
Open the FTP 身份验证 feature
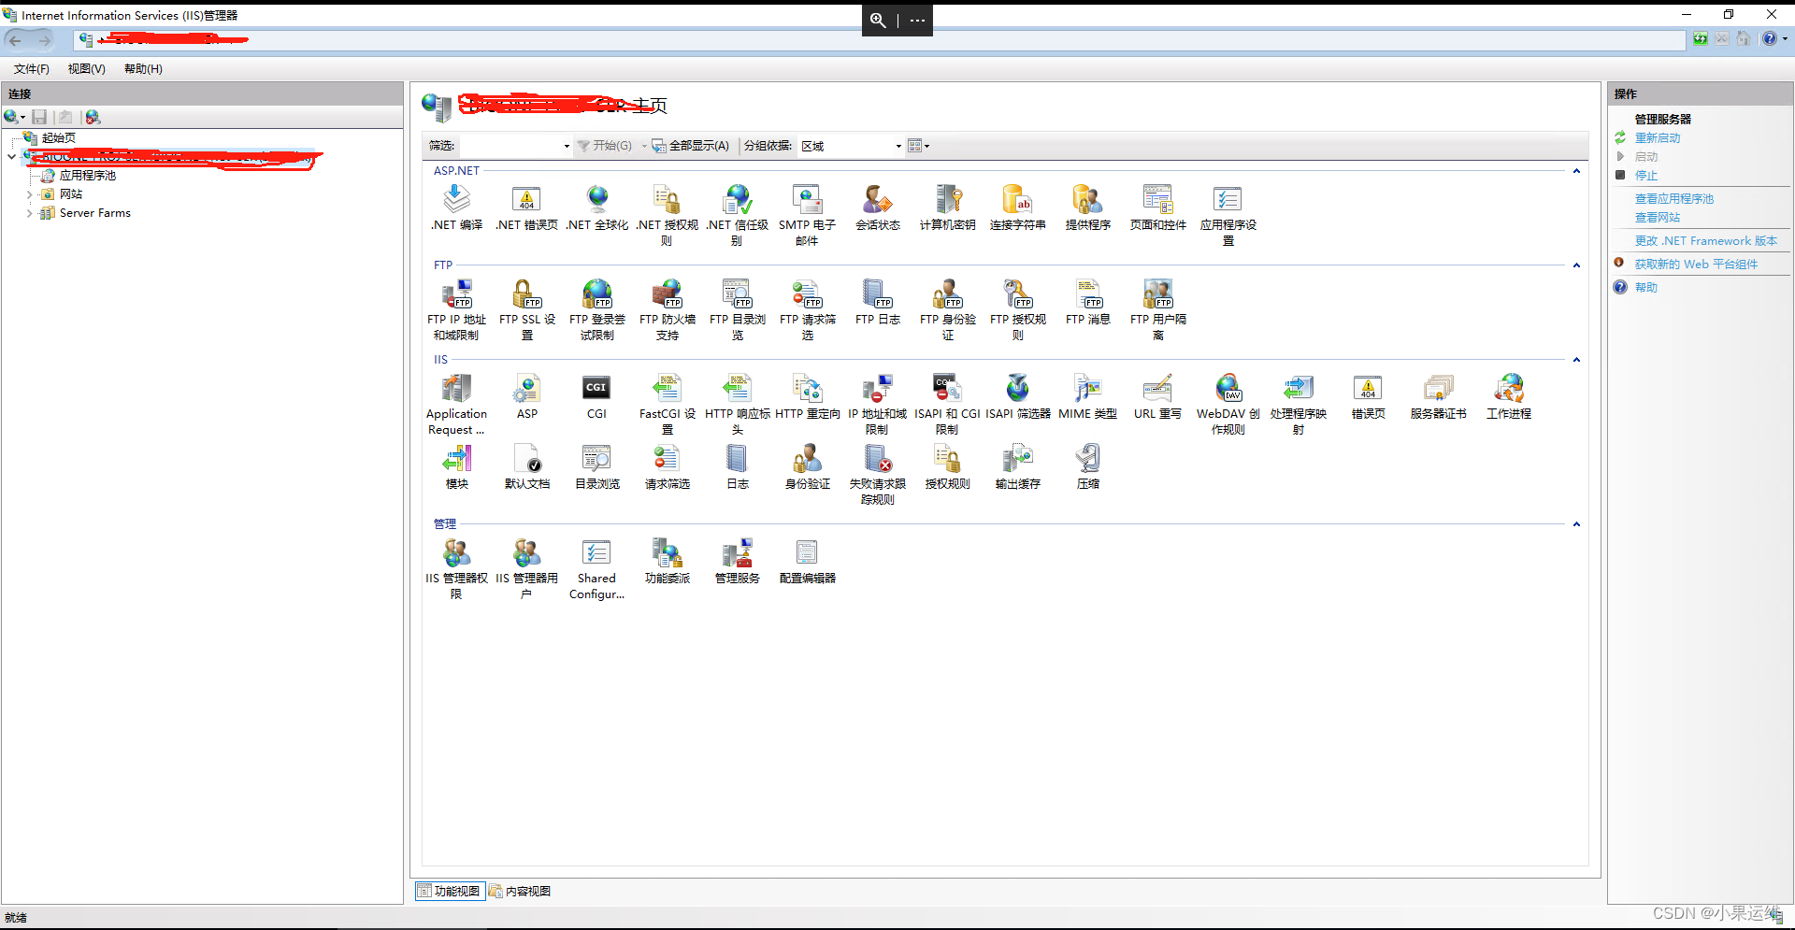click(947, 309)
